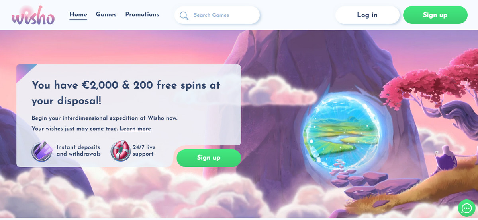Follow the Learn more link
Image resolution: width=478 pixels, height=220 pixels.
(135, 129)
